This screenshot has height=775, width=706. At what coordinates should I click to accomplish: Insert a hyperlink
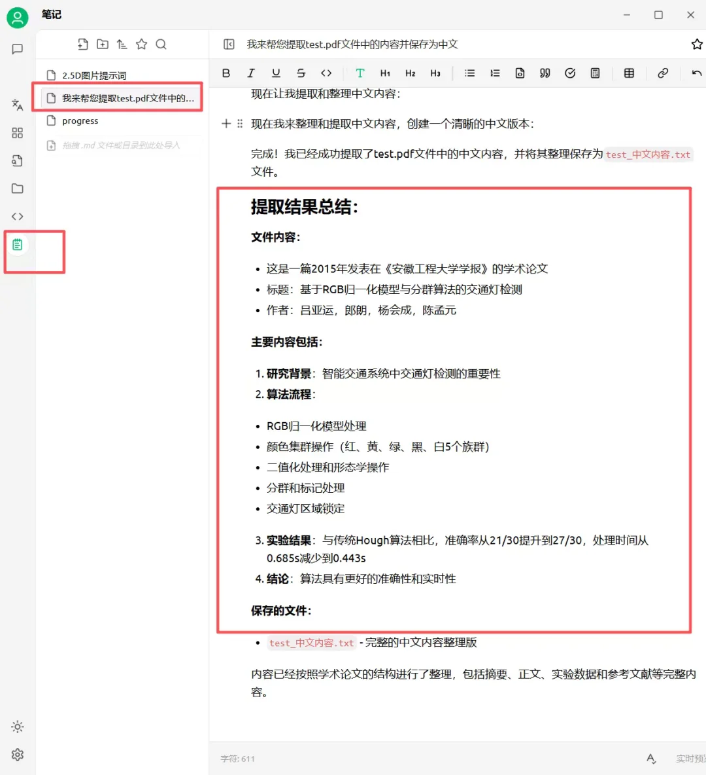(663, 73)
